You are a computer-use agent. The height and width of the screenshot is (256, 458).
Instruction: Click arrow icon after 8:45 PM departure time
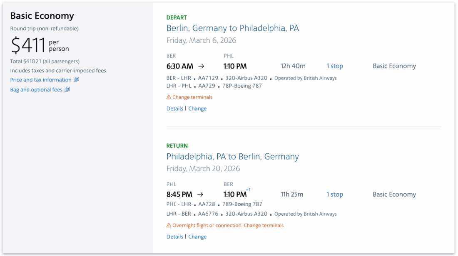200,194
